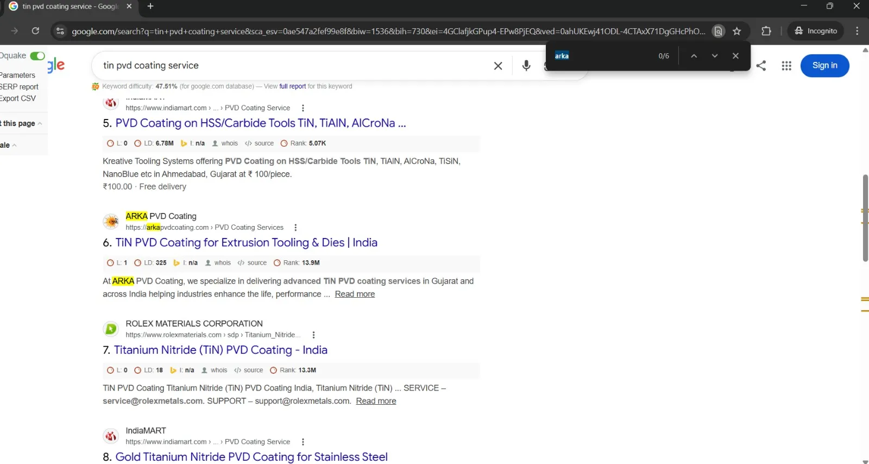Open the Extensions puzzle icon
Screen dimensions: 869x464
pyautogui.click(x=766, y=31)
